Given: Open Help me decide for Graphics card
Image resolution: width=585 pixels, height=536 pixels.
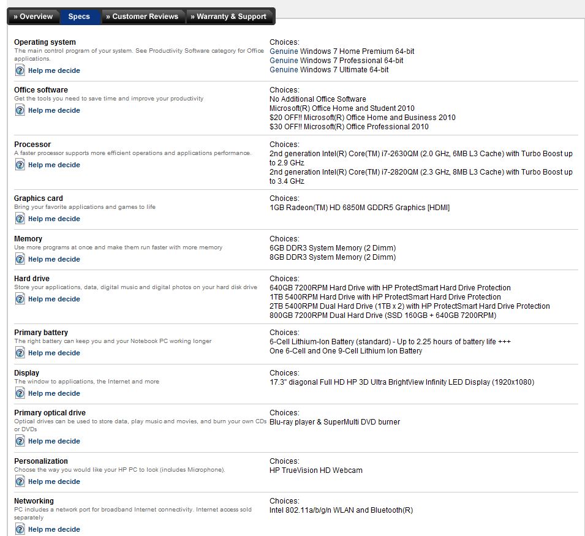Looking at the screenshot, I should (x=54, y=219).
